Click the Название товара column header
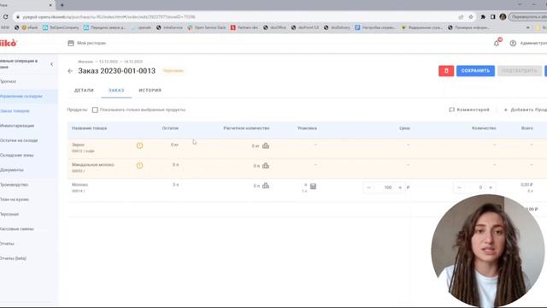 (x=89, y=128)
